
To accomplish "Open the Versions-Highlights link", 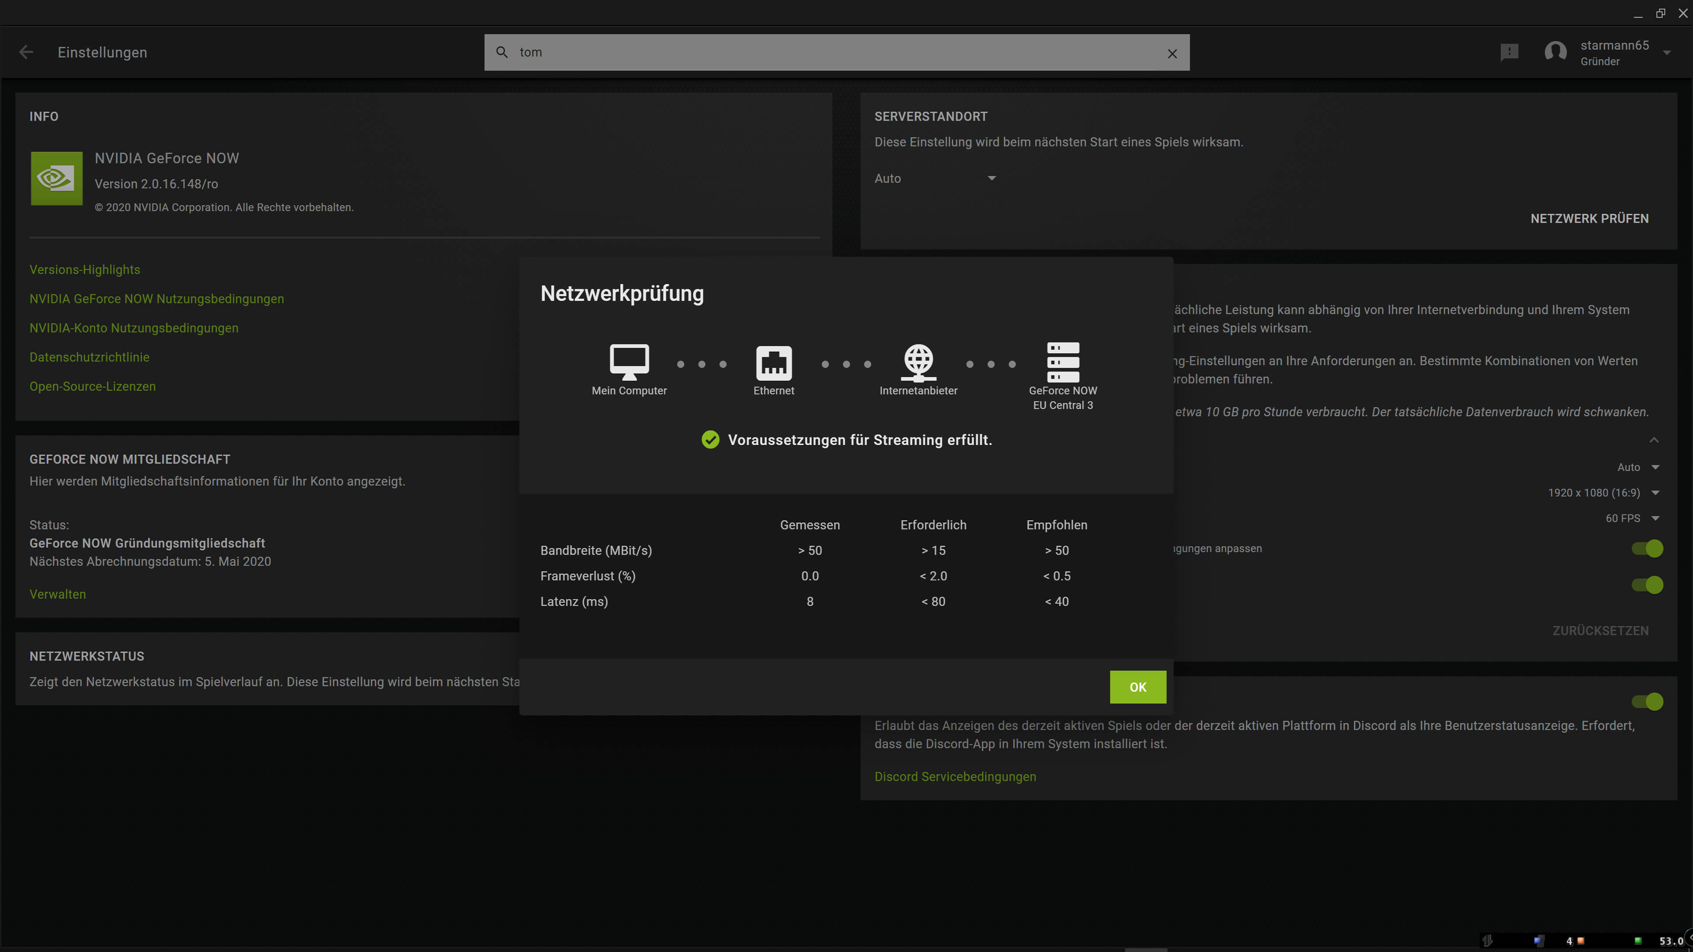I will click(85, 270).
